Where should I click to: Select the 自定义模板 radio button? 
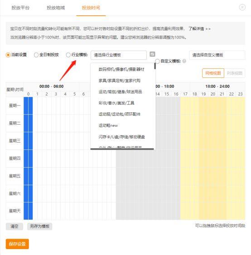click(157, 61)
